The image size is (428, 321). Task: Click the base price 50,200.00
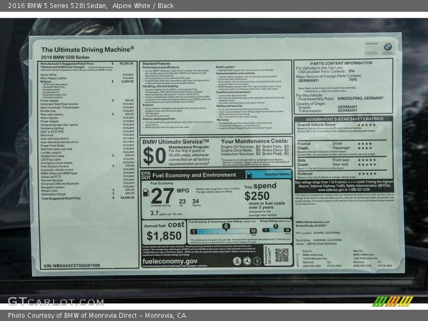[126, 63]
